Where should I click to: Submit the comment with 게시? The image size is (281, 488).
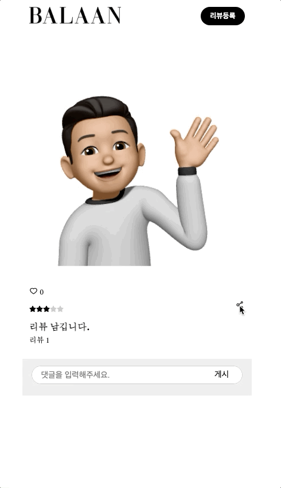tap(221, 374)
